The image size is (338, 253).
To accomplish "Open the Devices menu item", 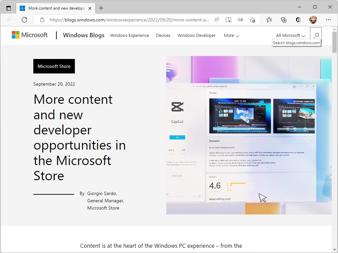I will pyautogui.click(x=163, y=35).
